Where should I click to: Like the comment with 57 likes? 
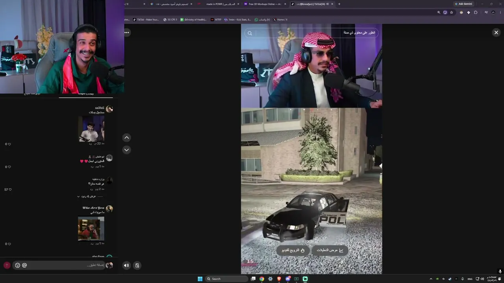[10, 189]
